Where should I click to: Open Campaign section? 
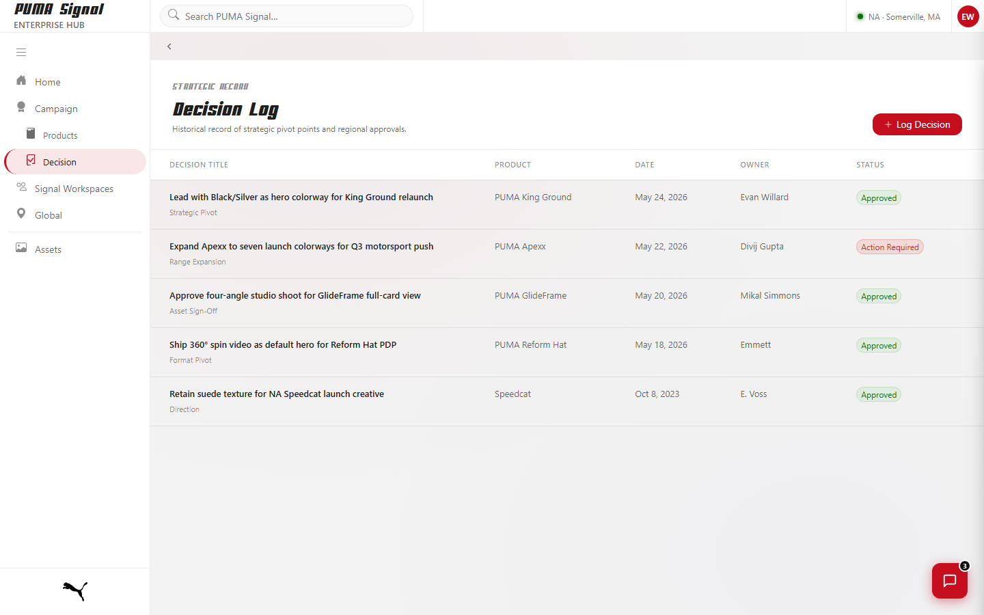[75, 109]
